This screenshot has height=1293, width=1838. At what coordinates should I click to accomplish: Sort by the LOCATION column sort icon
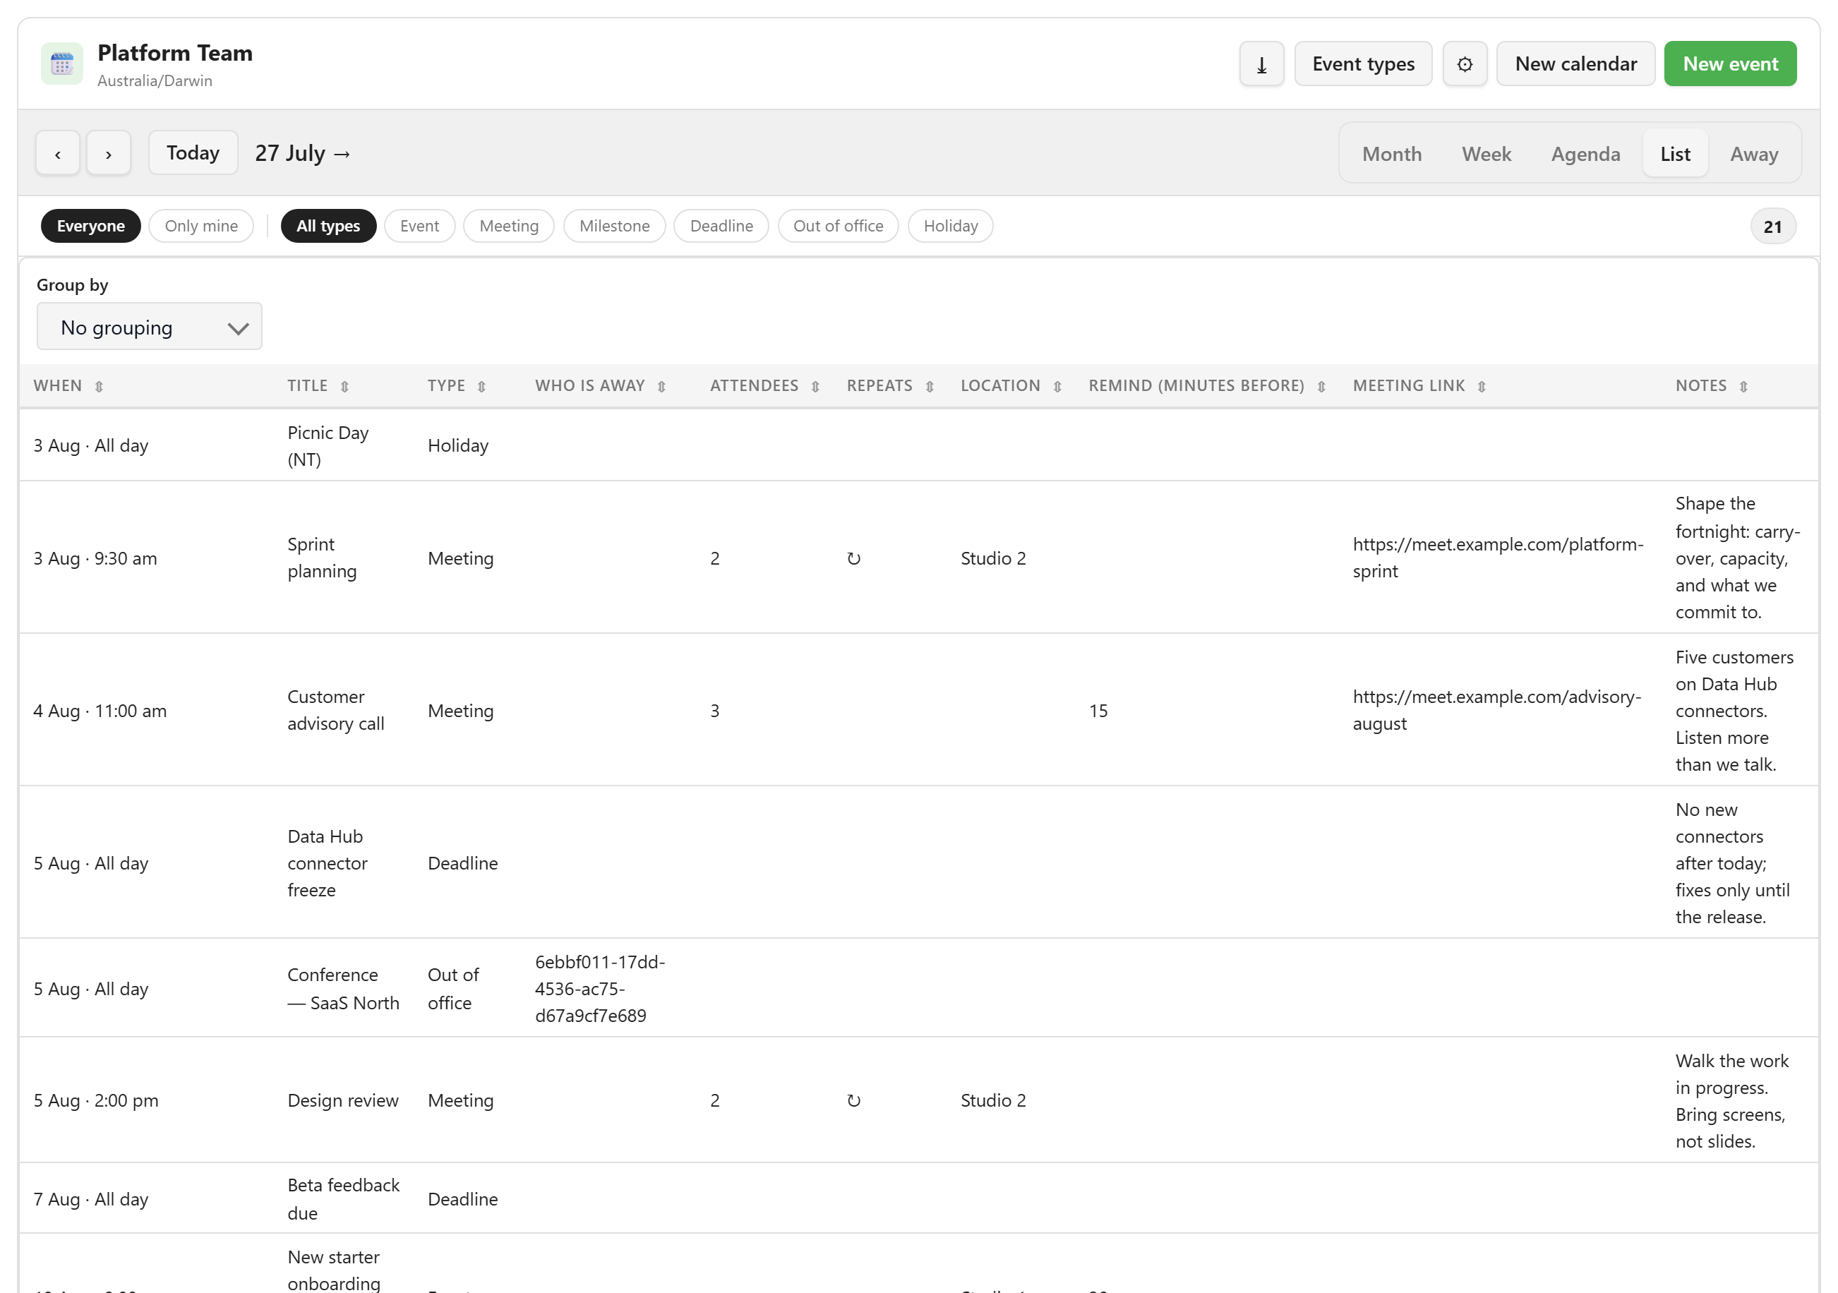click(x=1057, y=387)
